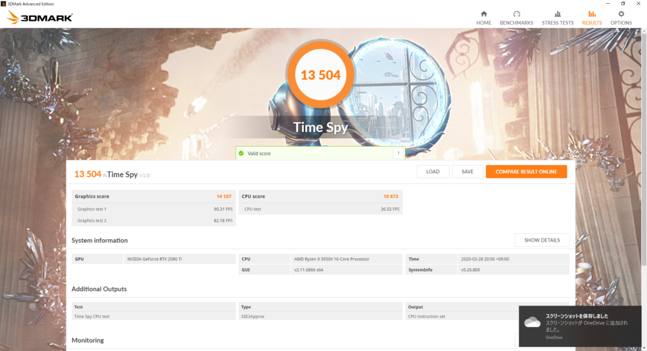Select AMD Ryzen 9 3950X processor text
The width and height of the screenshot is (647, 351).
click(331, 259)
